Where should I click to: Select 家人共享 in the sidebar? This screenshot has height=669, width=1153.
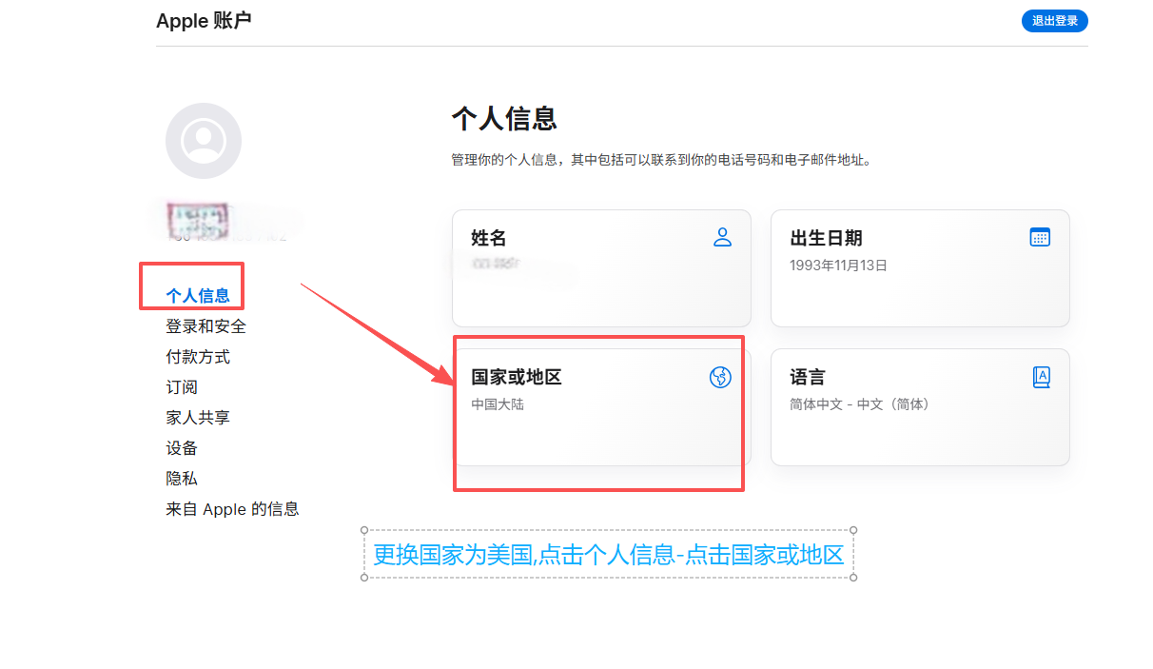(198, 418)
